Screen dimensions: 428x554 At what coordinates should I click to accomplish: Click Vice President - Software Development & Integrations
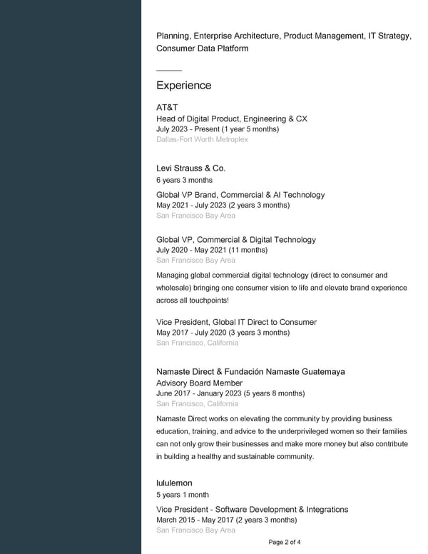252,510
